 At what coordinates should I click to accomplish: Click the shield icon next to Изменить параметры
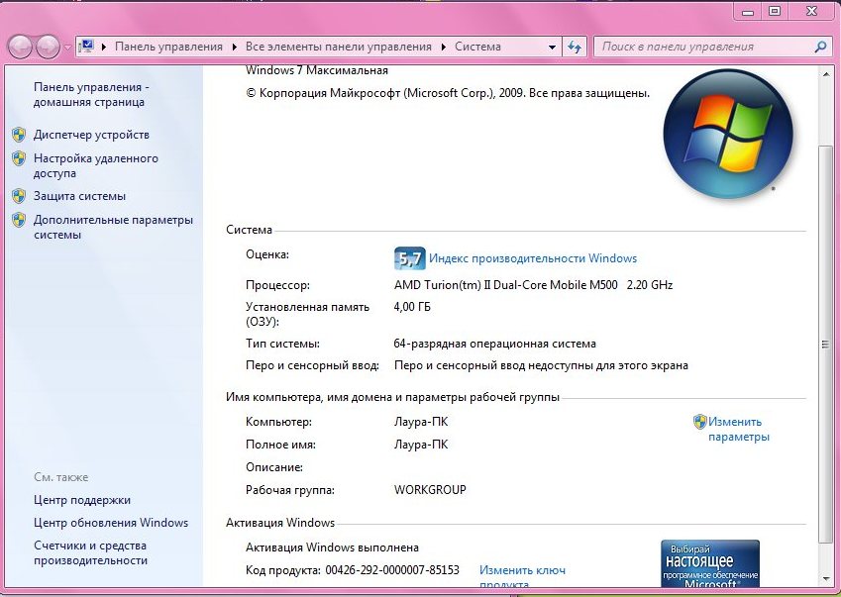click(700, 422)
